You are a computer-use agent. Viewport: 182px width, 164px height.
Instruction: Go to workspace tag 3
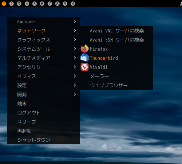19,4
